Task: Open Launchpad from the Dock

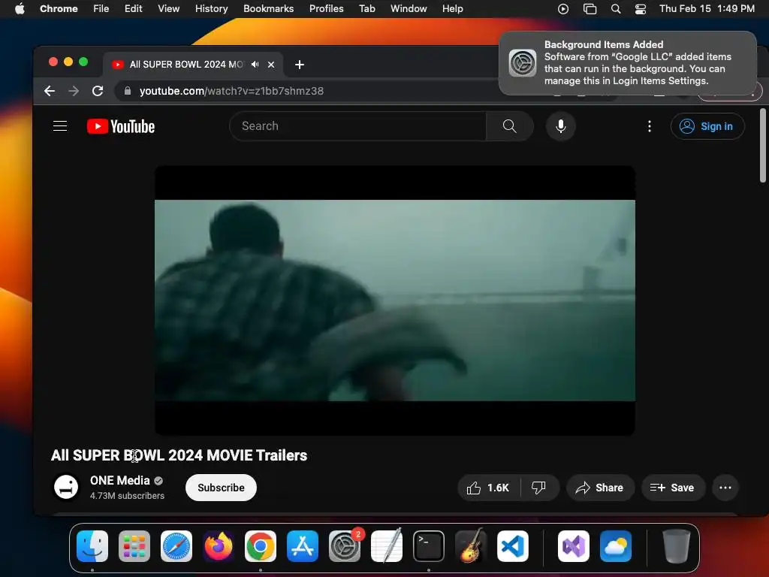Action: [134, 546]
